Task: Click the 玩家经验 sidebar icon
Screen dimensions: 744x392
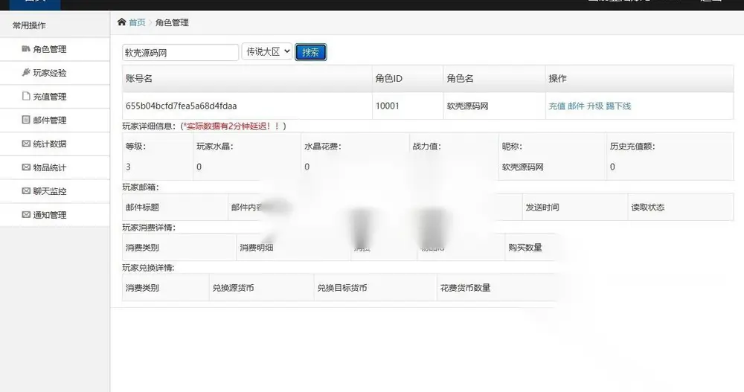Action: coord(26,72)
